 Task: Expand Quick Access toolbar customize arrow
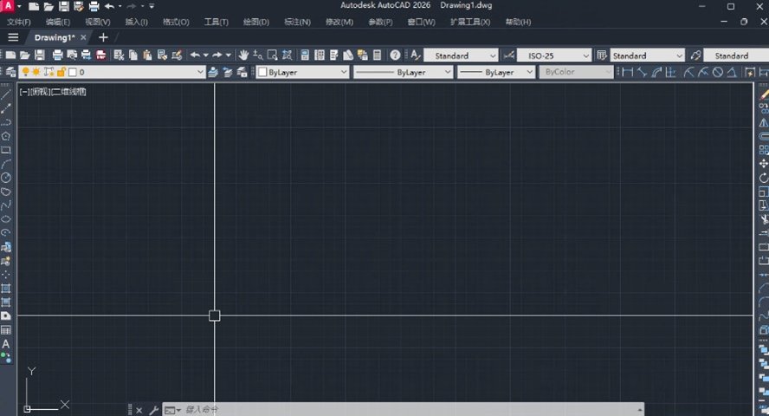coord(152,6)
